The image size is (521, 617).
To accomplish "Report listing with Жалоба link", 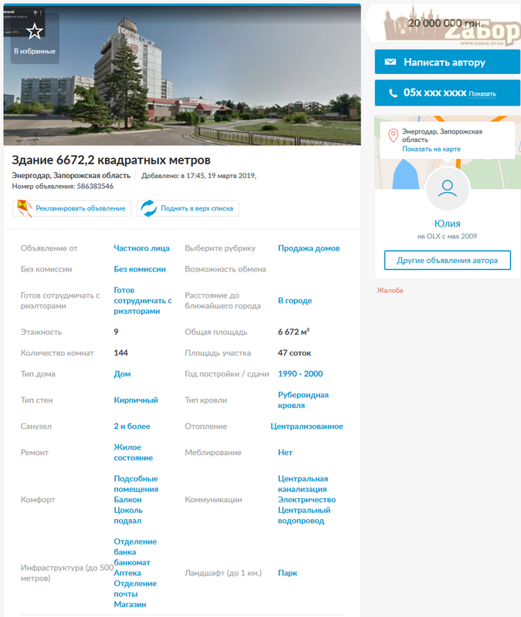I will [390, 291].
